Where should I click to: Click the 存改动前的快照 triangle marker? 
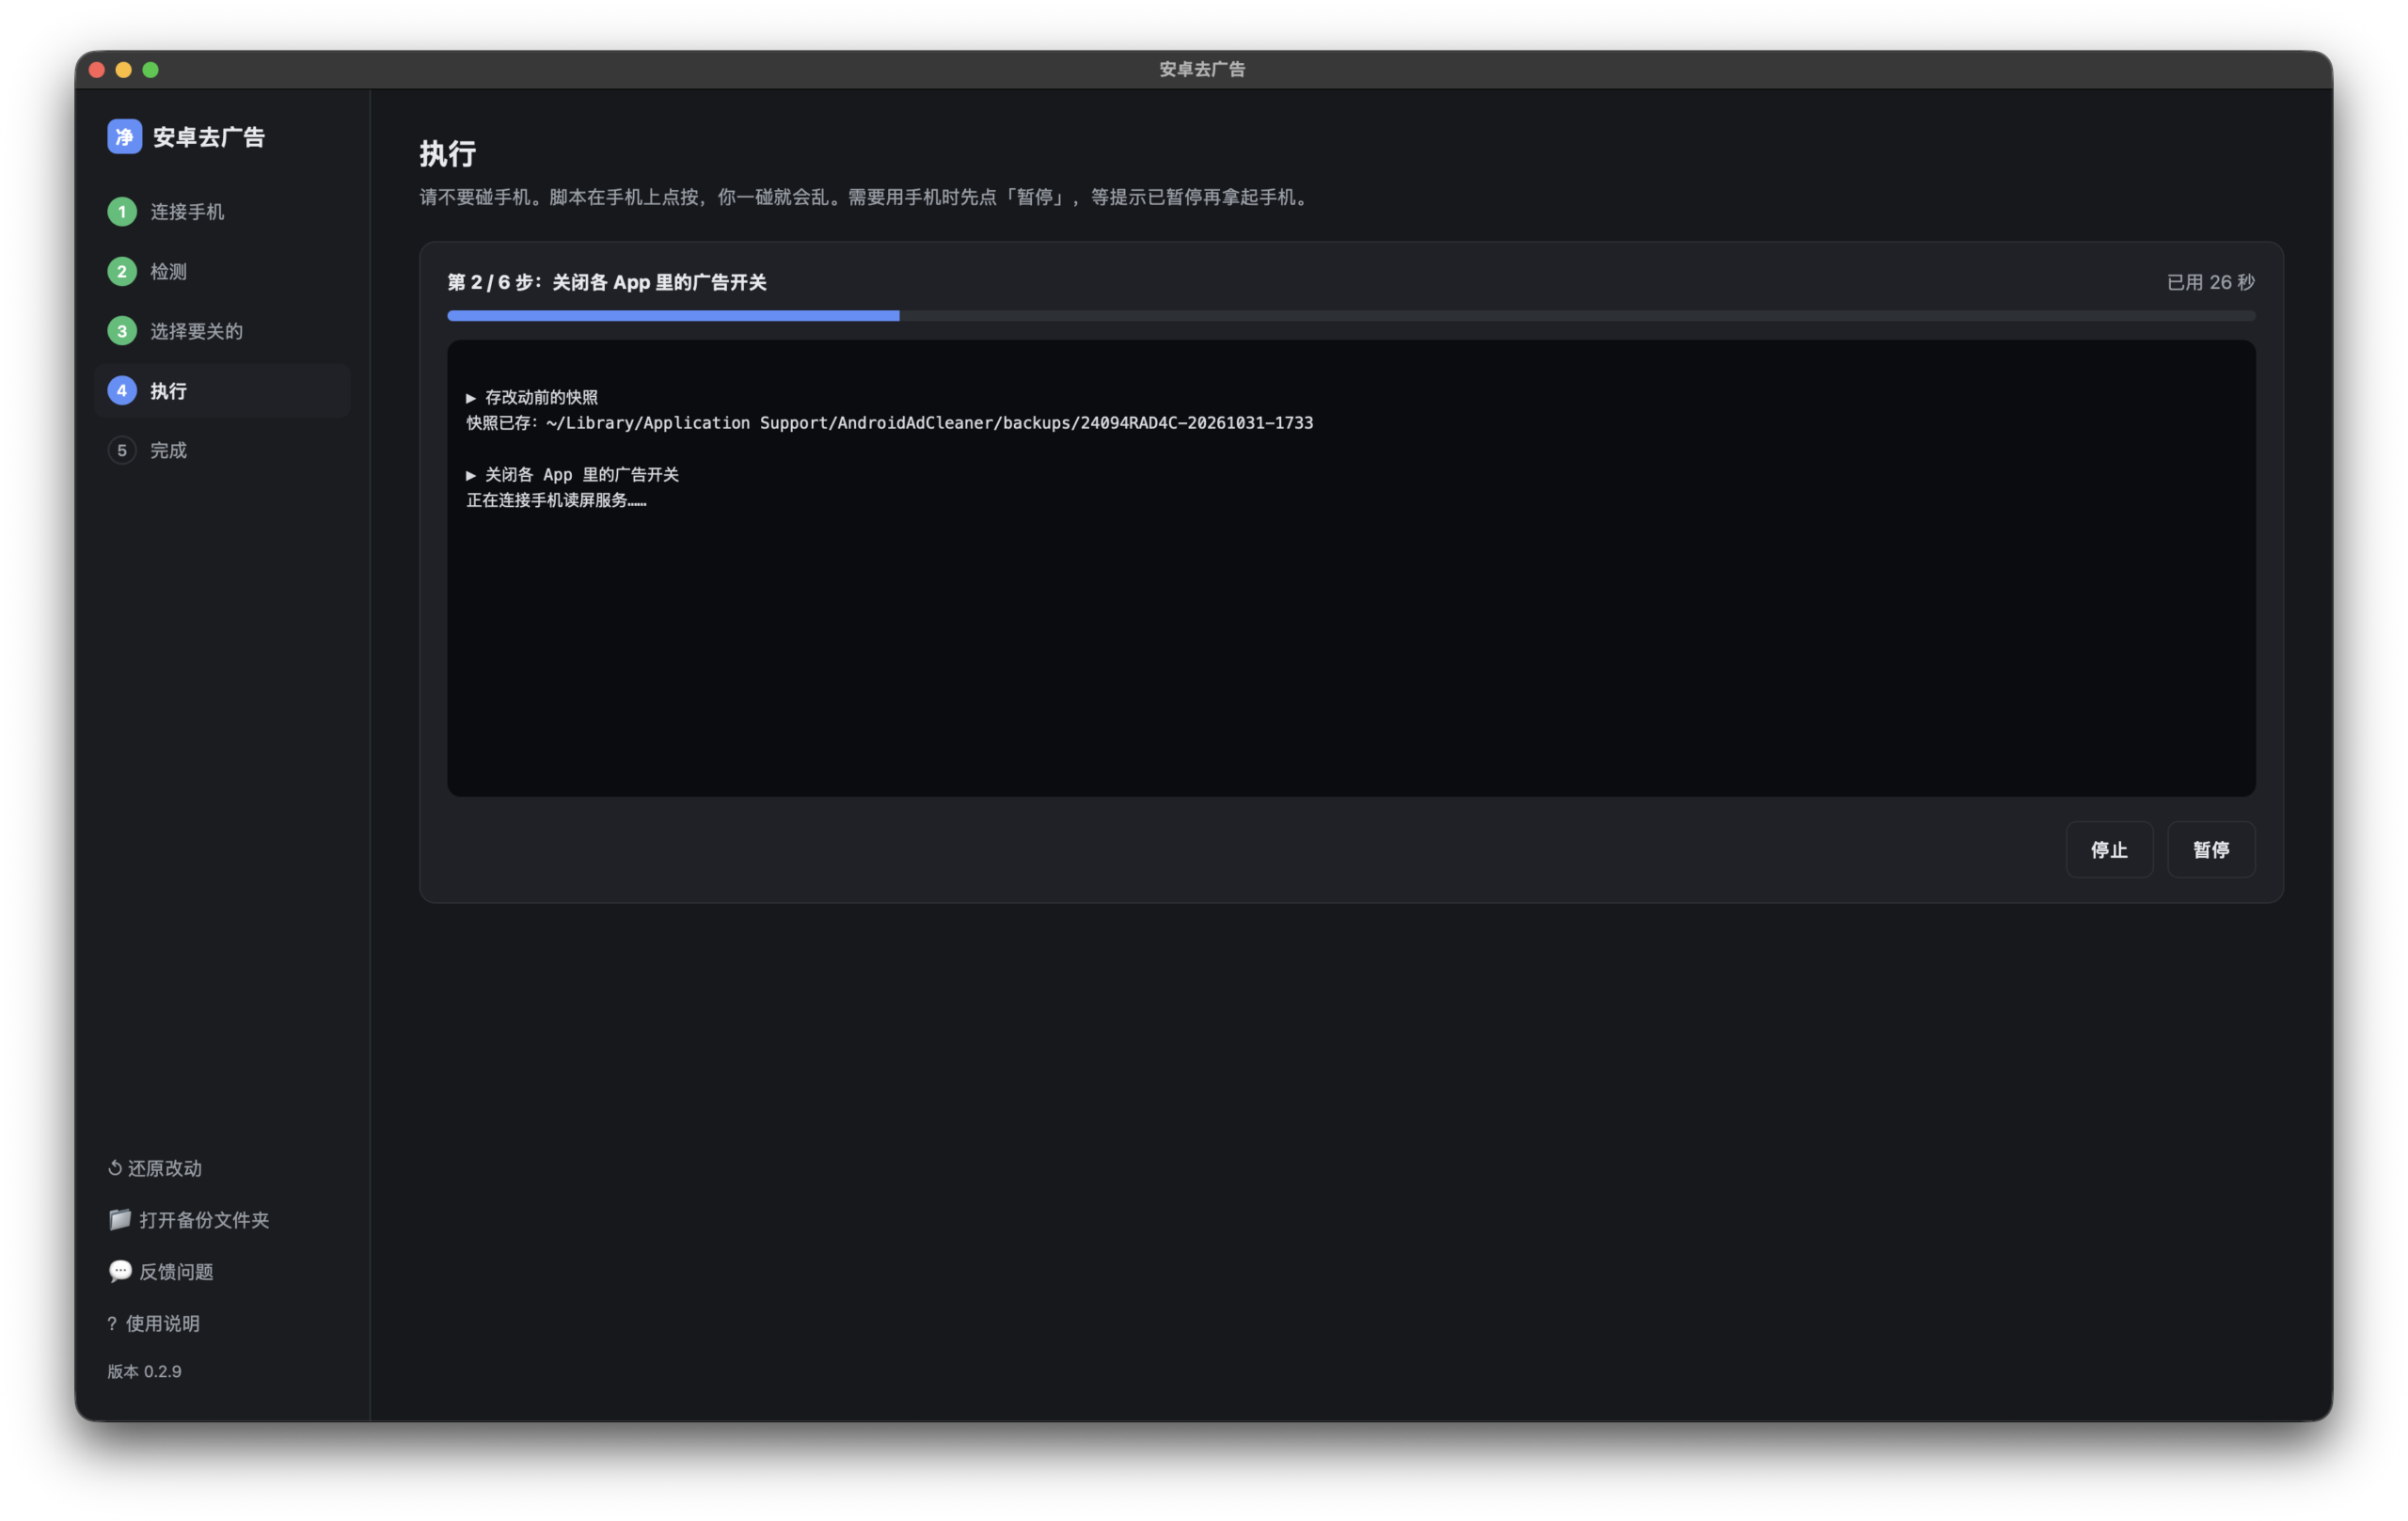pos(470,398)
